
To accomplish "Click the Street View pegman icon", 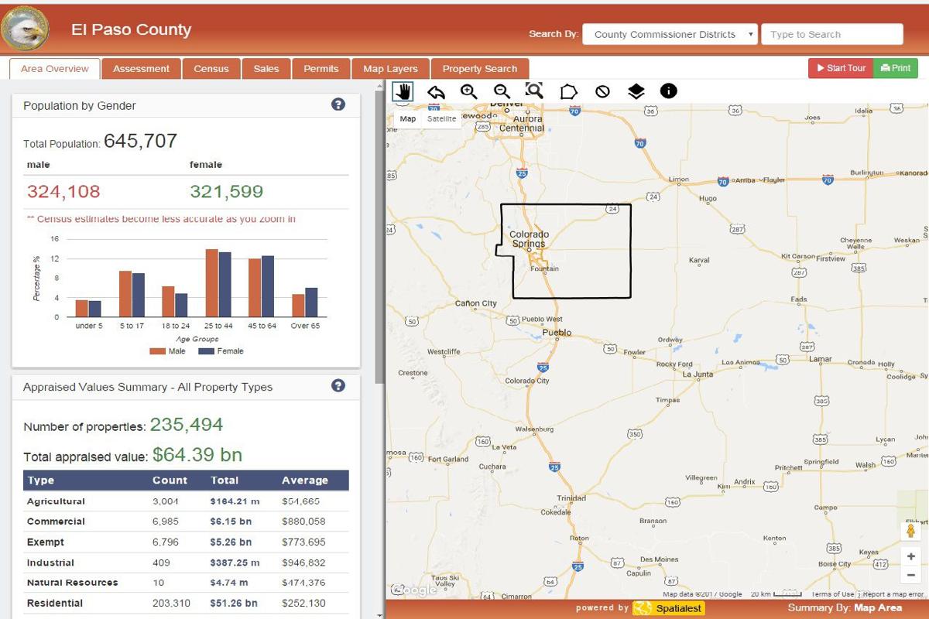I will (x=911, y=531).
